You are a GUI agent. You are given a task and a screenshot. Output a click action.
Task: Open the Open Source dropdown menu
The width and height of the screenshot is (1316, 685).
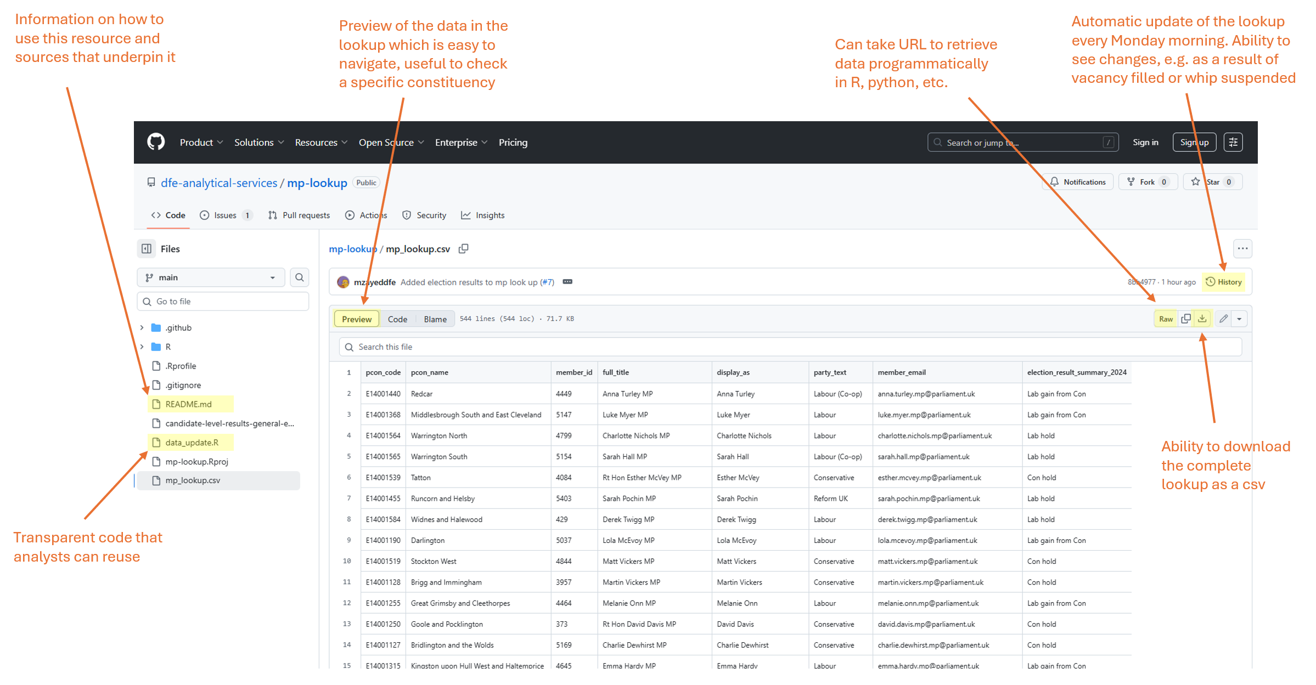(391, 143)
